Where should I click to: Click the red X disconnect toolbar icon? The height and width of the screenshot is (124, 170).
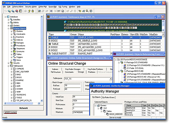(17, 11)
